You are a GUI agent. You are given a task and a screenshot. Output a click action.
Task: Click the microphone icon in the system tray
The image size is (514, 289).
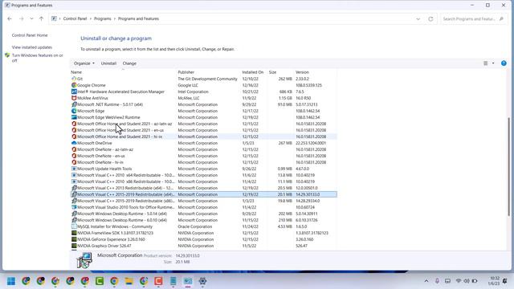(x=437, y=281)
